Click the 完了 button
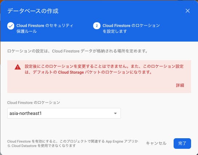Viewport: 198px width, 155px height. pos(182,143)
